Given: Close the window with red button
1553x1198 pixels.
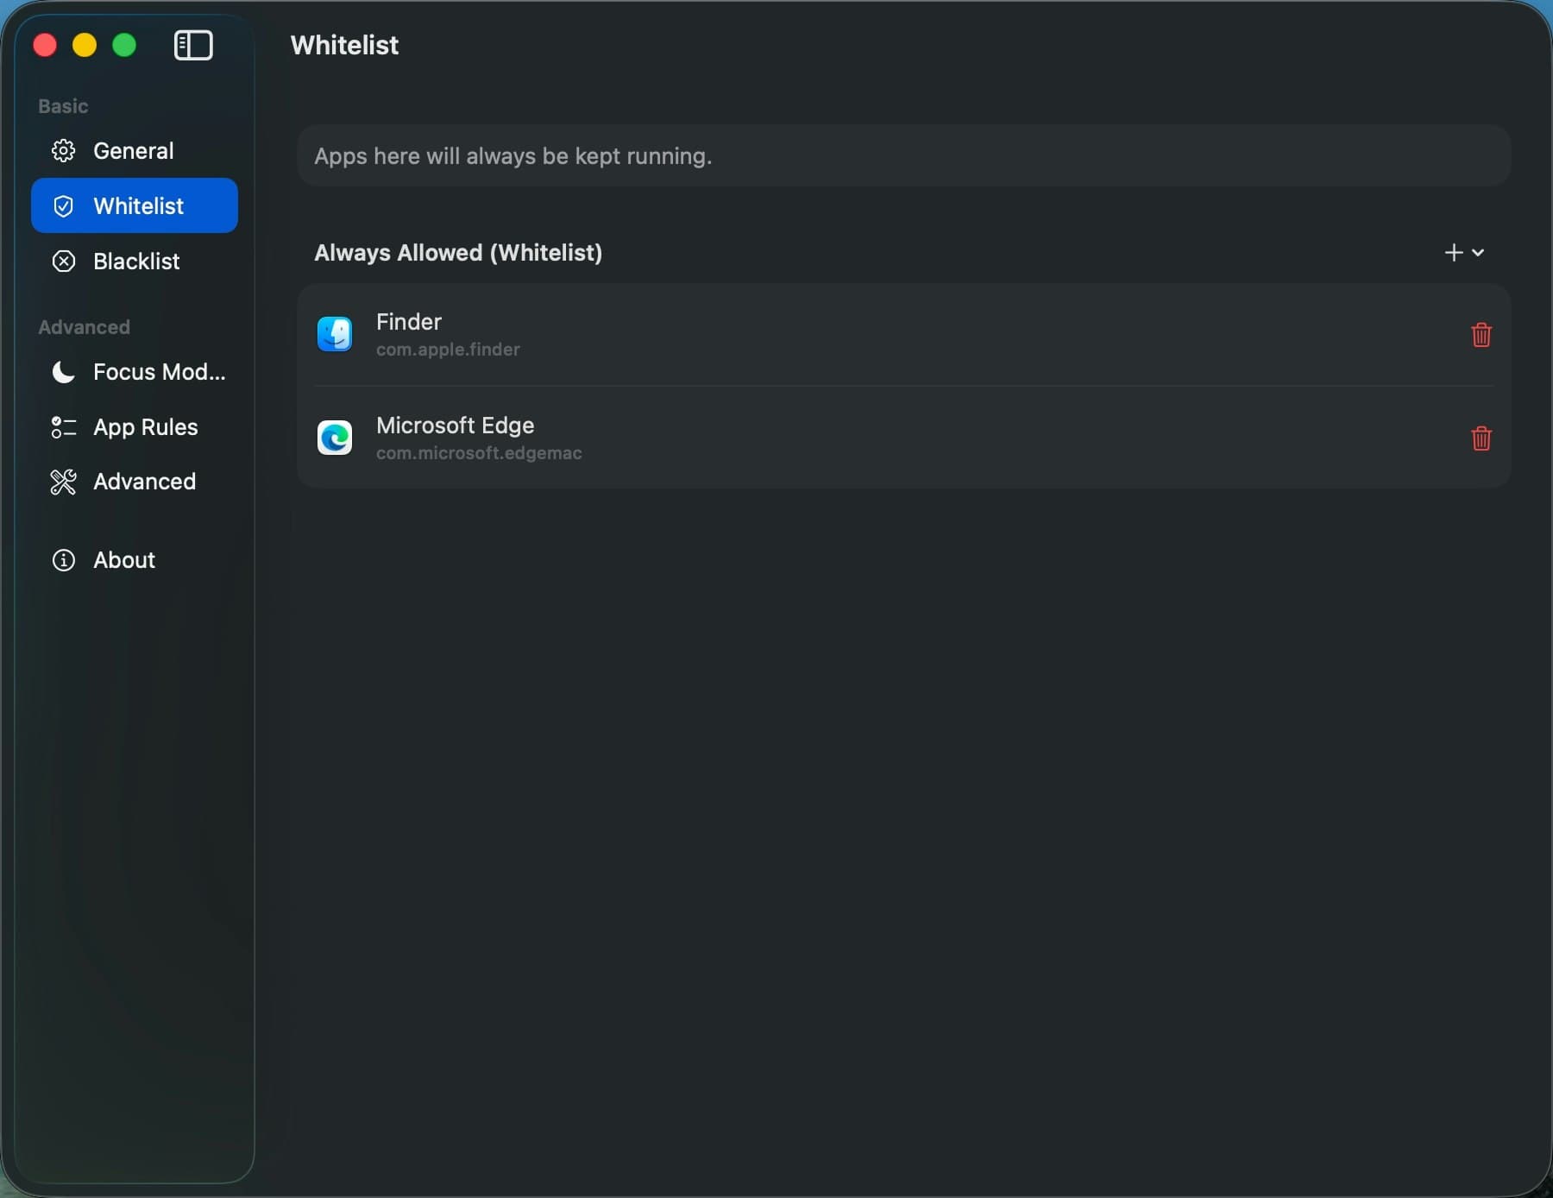Looking at the screenshot, I should point(45,45).
